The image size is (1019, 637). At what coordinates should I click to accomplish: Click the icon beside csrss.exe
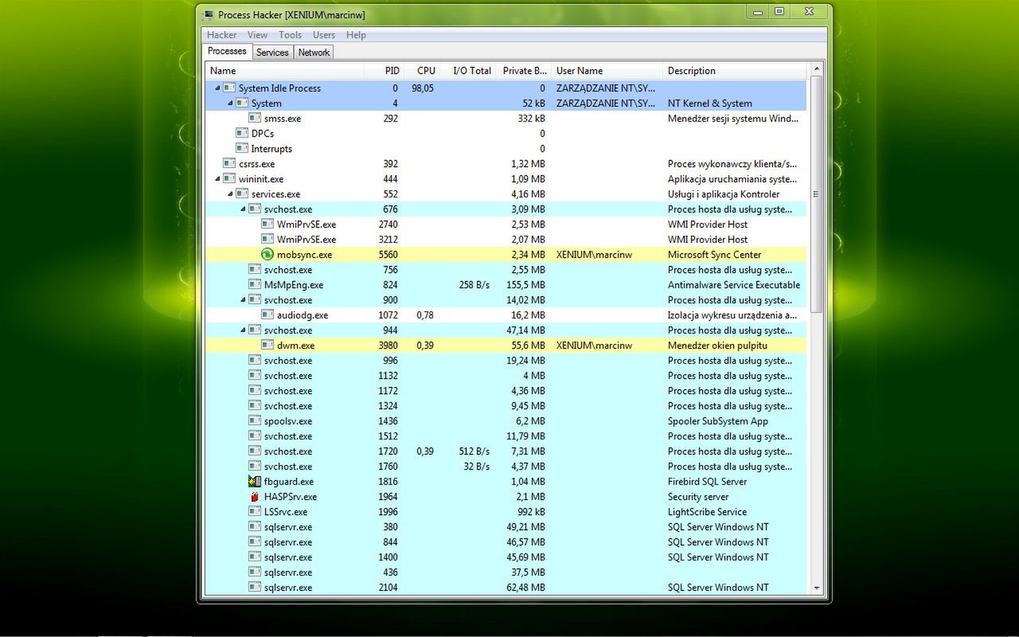click(229, 163)
